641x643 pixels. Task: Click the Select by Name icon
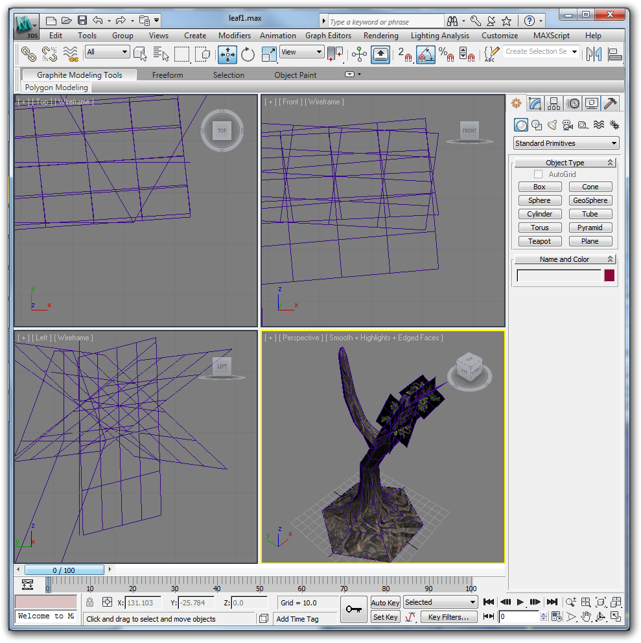161,54
